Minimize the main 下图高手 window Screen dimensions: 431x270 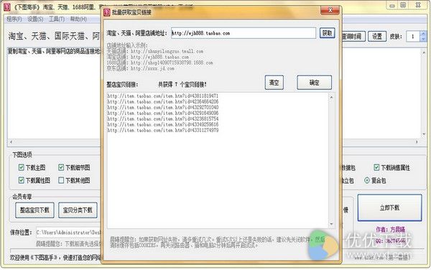(392, 5)
